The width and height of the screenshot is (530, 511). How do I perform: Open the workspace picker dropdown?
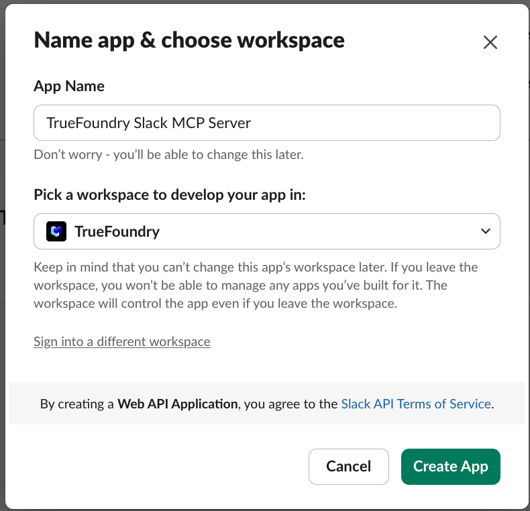(267, 231)
